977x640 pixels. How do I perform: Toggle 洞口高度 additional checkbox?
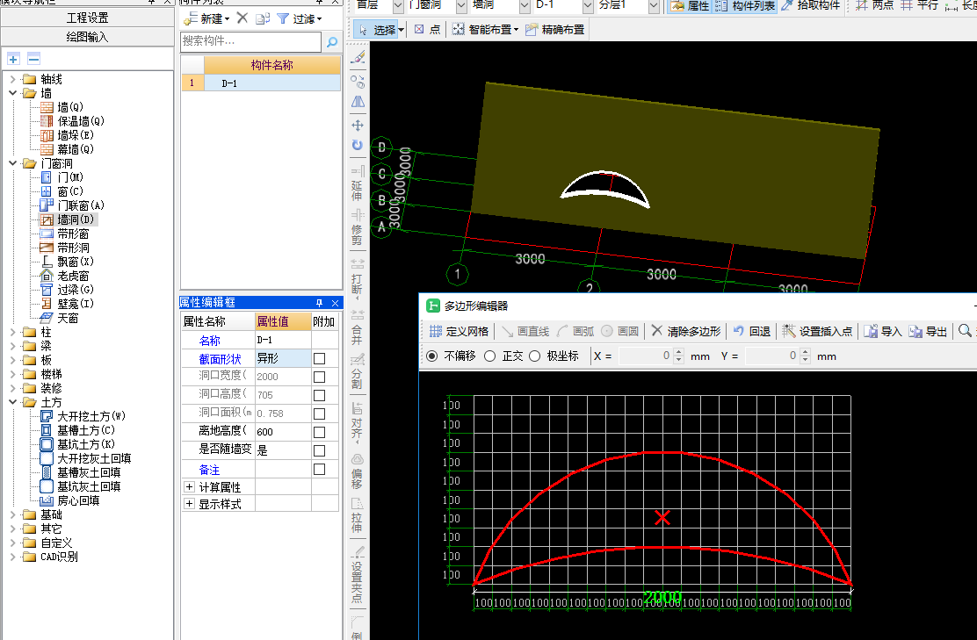(x=320, y=395)
